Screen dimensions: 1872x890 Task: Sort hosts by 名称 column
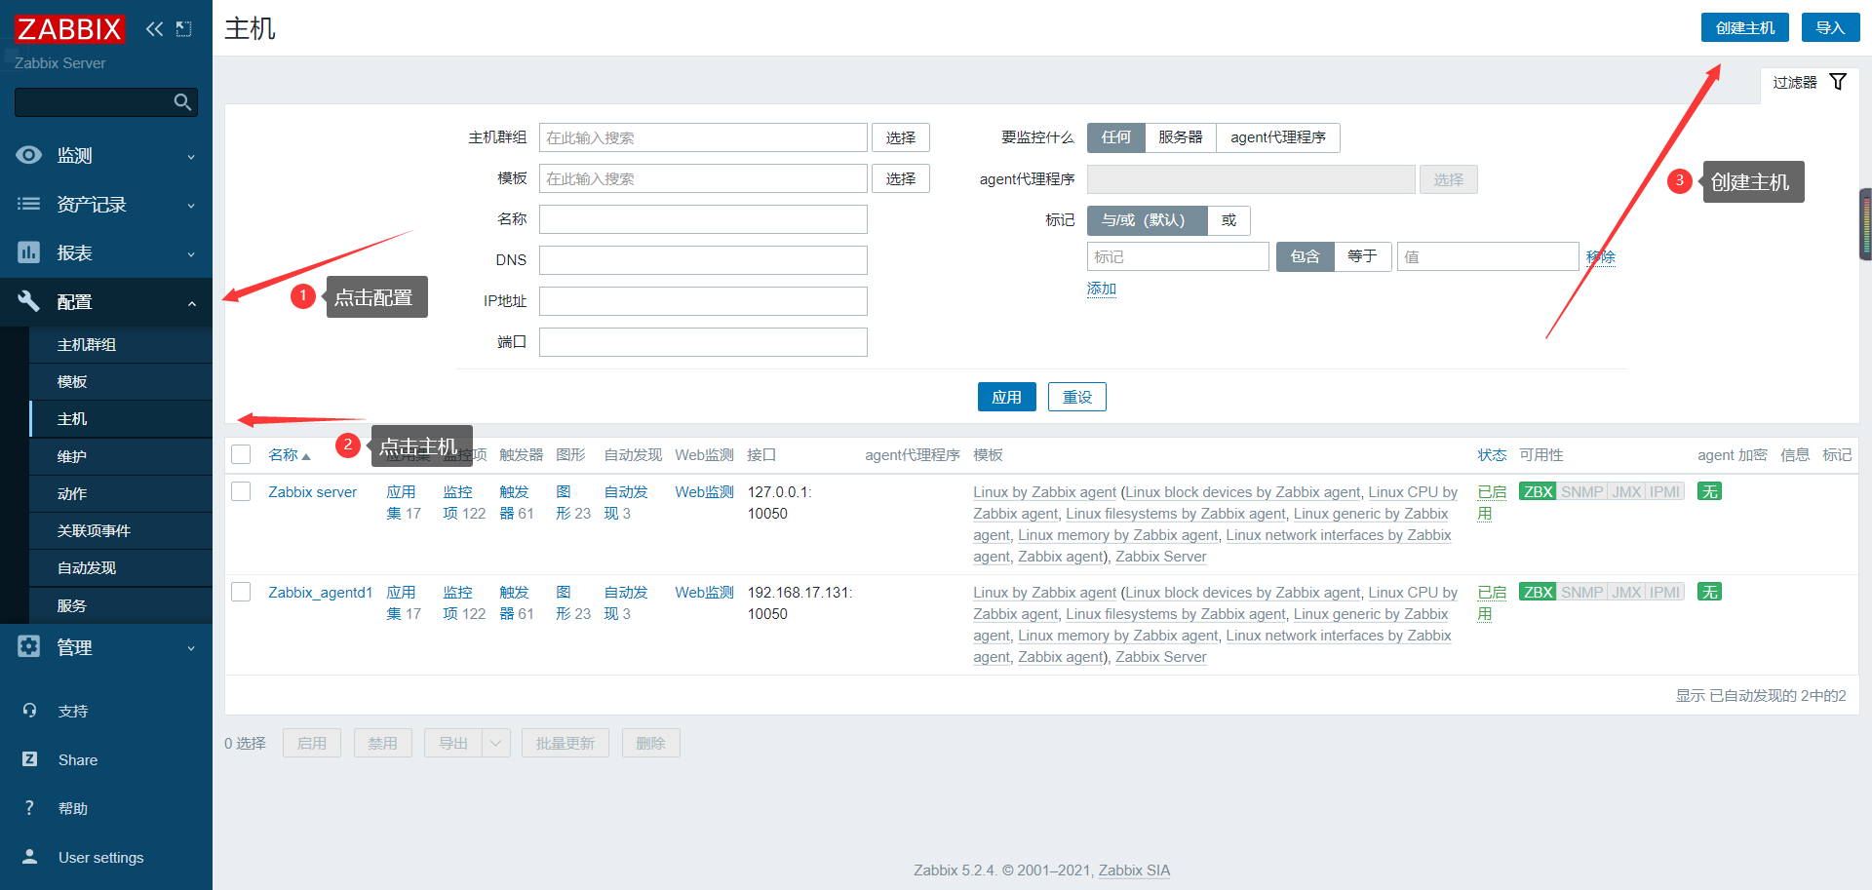click(289, 455)
